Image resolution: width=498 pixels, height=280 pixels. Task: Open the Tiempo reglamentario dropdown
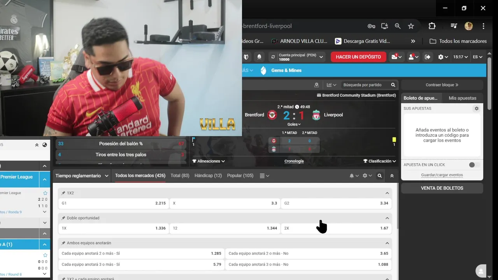tap(82, 176)
